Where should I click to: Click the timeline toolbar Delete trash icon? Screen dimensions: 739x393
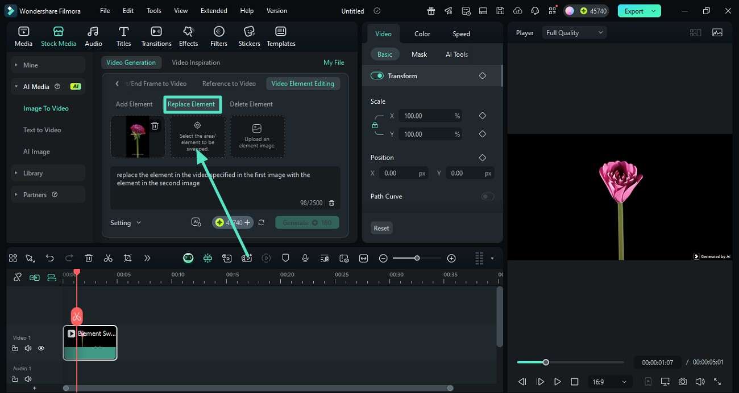click(x=89, y=258)
